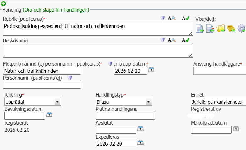
Task: Open calendar picker for MakuleratDatum
Action: (236, 129)
